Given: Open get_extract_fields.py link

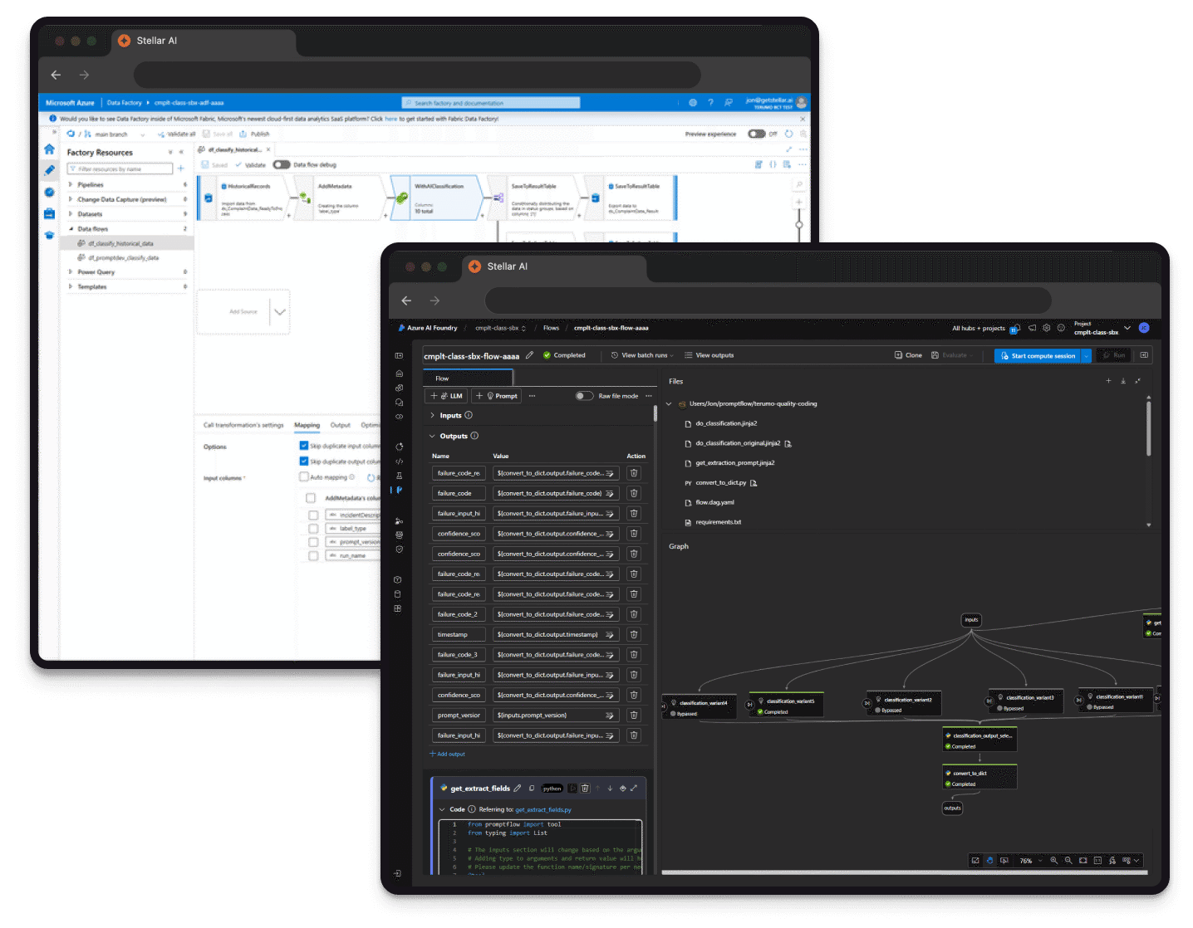Looking at the screenshot, I should point(543,809).
